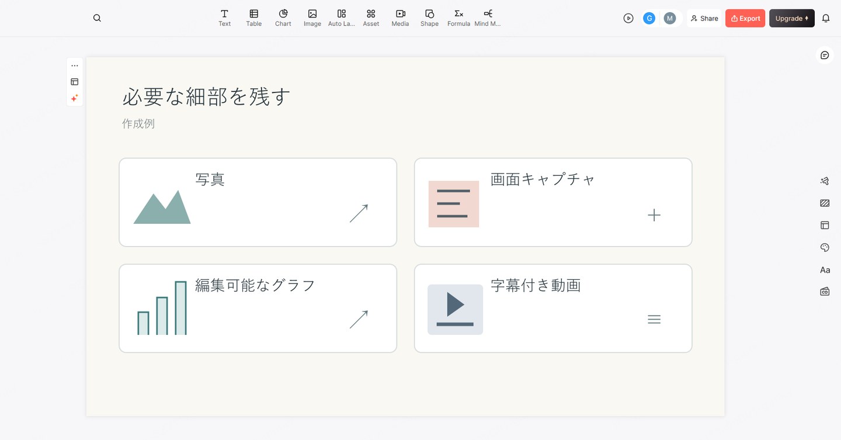Open the Aa font settings icon
The width and height of the screenshot is (841, 440).
[x=825, y=269]
